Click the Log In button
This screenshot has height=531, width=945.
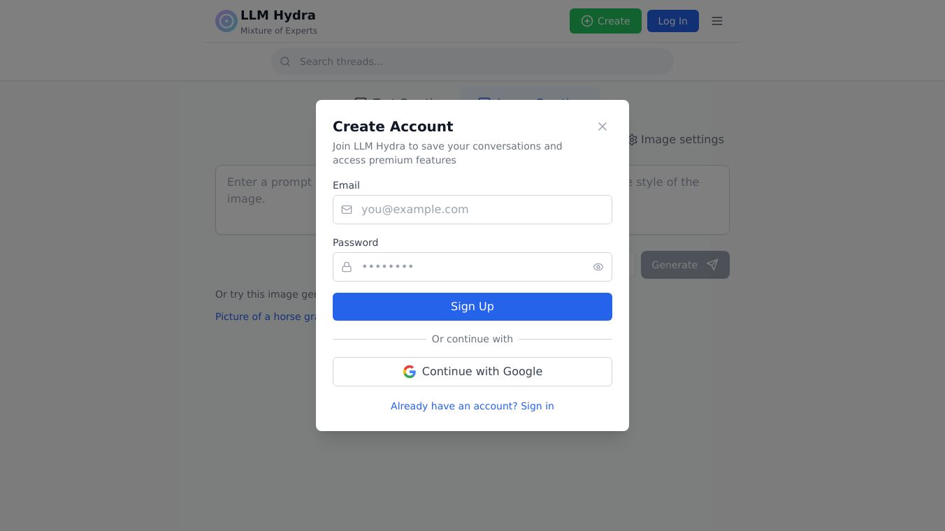672,21
